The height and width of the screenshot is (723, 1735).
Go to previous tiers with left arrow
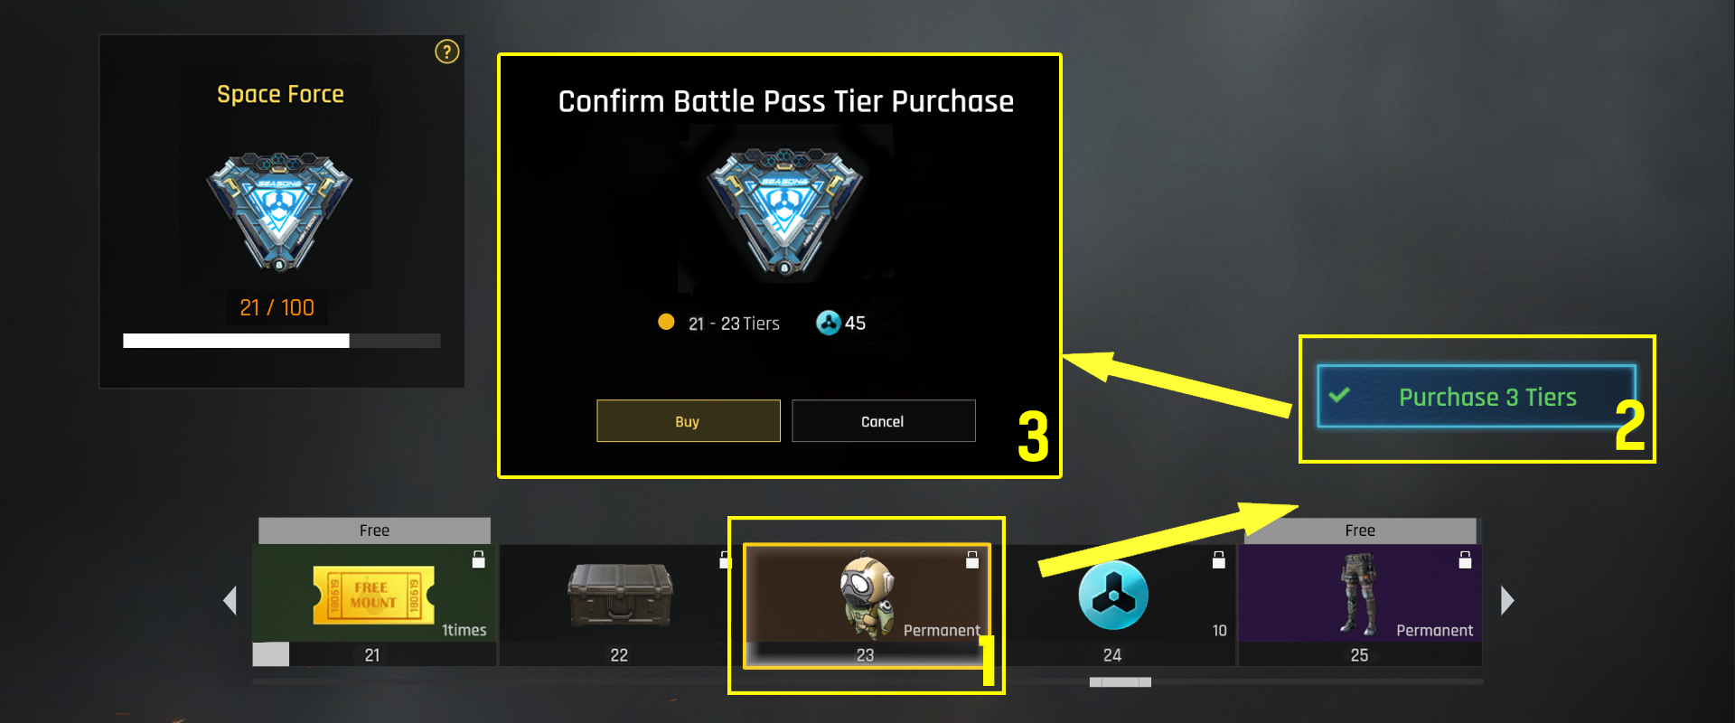point(230,600)
